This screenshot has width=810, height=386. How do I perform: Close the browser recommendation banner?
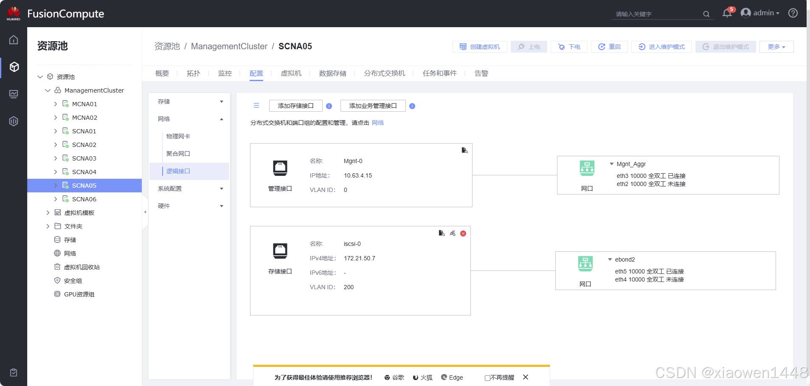(x=526, y=377)
